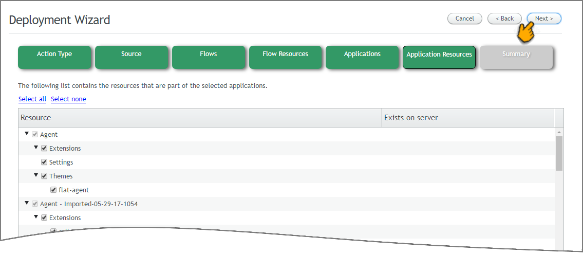Click the Resource column header
This screenshot has height=254, width=583.
pyautogui.click(x=200, y=118)
